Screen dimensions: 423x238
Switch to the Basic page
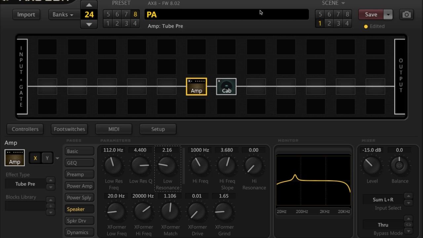click(80, 151)
